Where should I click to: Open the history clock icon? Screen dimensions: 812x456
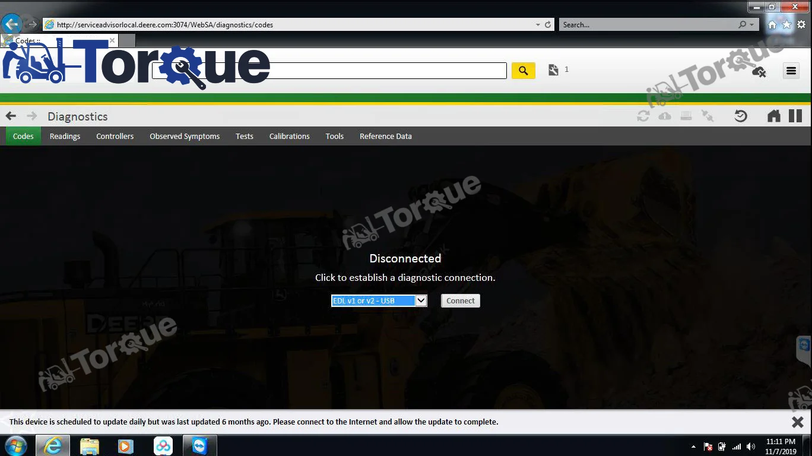pos(741,116)
